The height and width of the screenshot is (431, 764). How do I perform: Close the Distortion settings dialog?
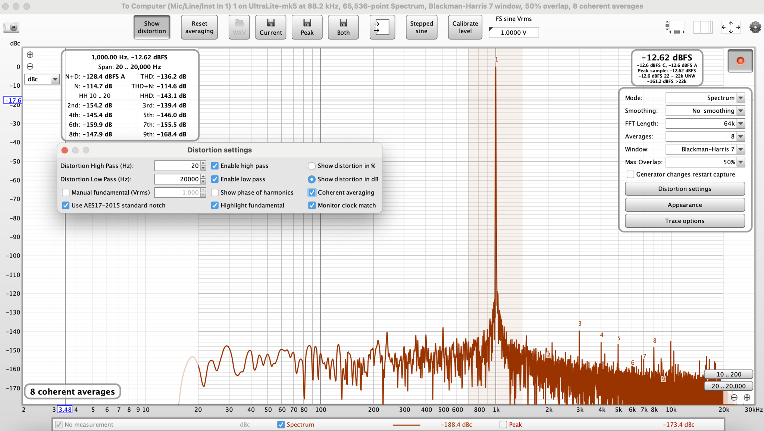(65, 150)
